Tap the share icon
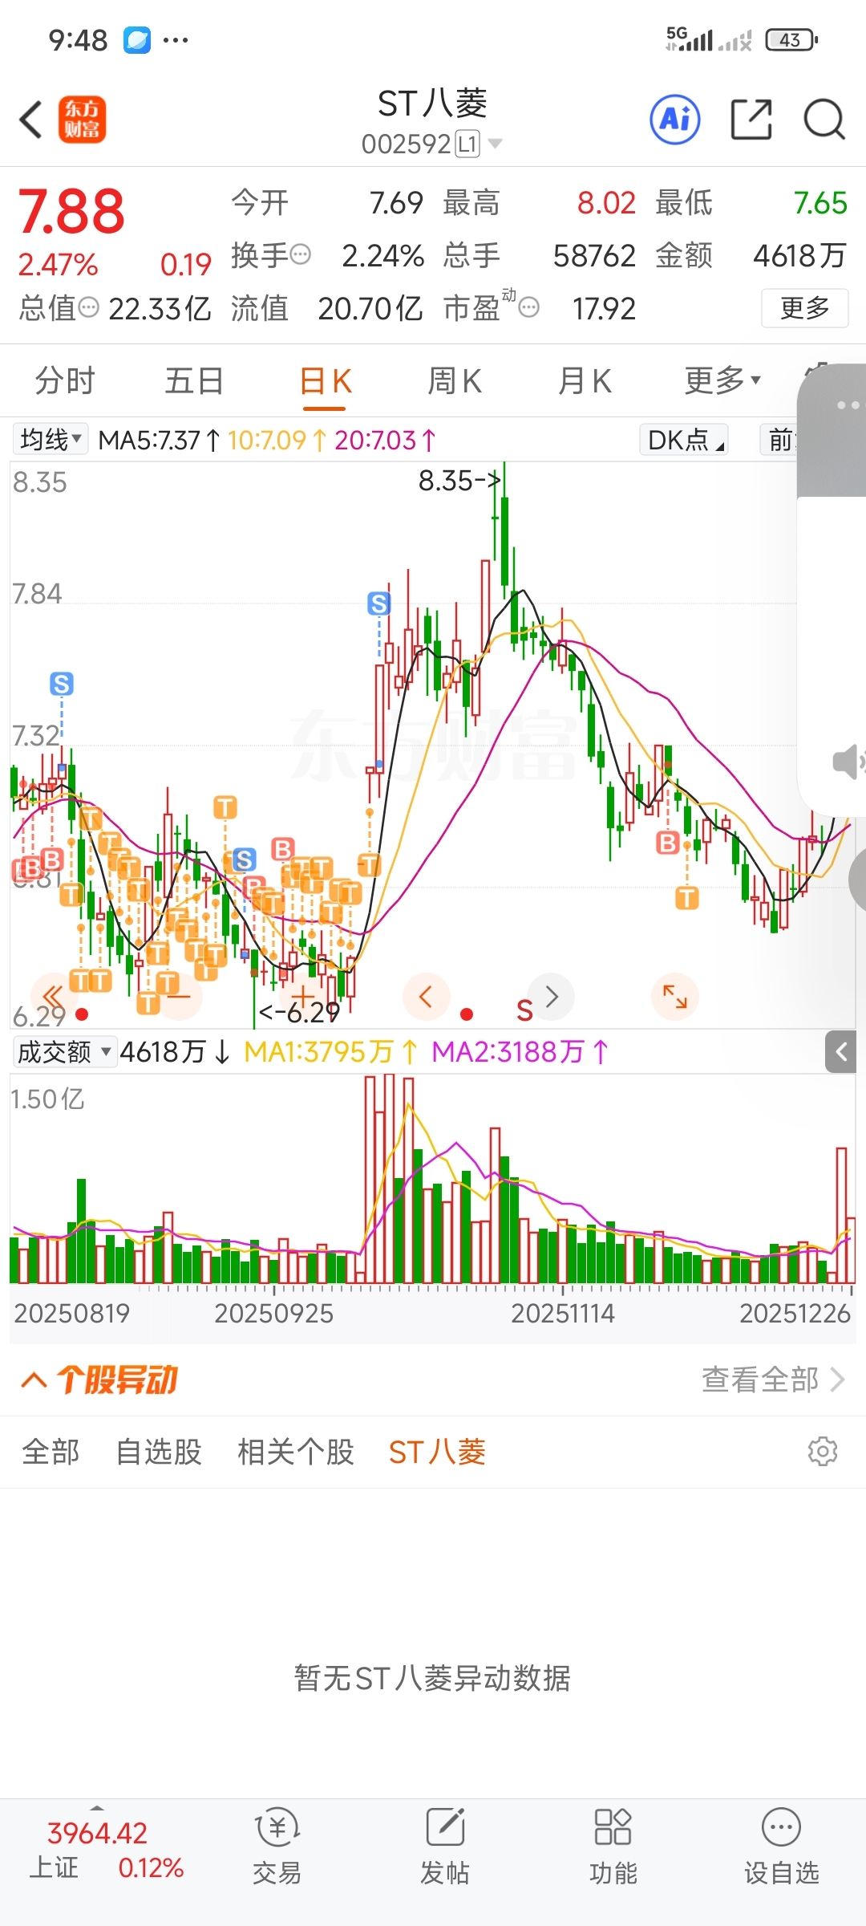The image size is (866, 1926). tap(751, 120)
